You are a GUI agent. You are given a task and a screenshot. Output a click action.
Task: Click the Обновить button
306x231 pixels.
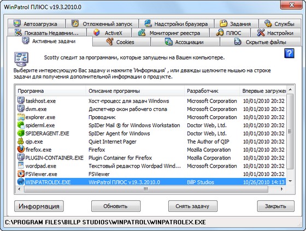pyautogui.click(x=116, y=206)
